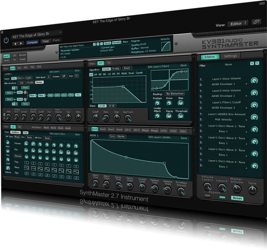Switch to the Settings tab

(x=230, y=56)
